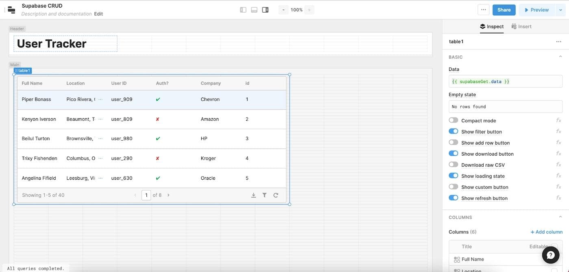
Task: Click the Empty state text field
Action: click(505, 107)
